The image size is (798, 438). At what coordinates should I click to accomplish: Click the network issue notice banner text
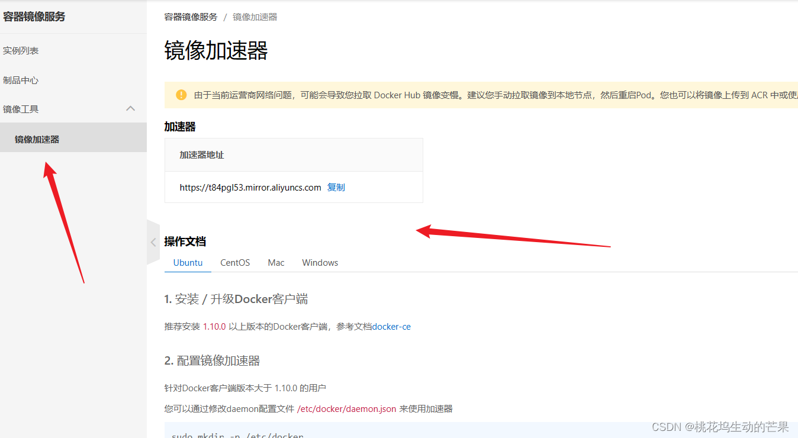(496, 95)
